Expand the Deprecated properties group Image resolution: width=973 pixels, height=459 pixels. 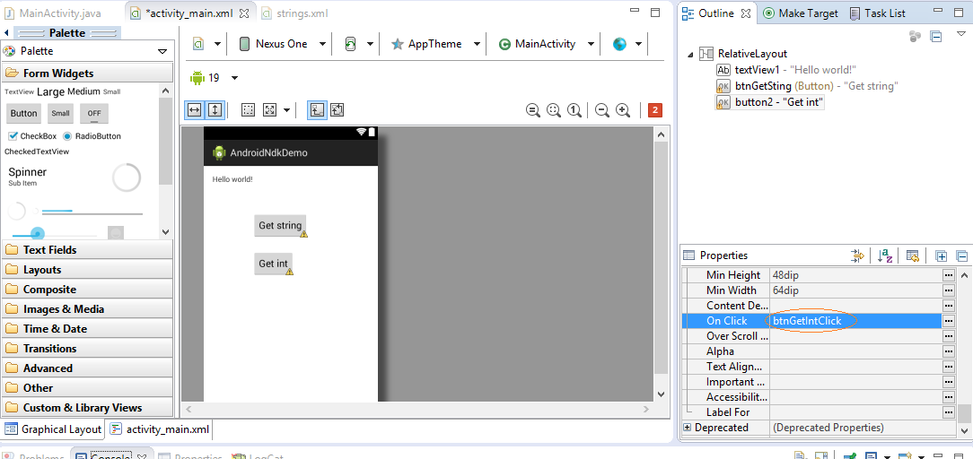[x=688, y=428]
